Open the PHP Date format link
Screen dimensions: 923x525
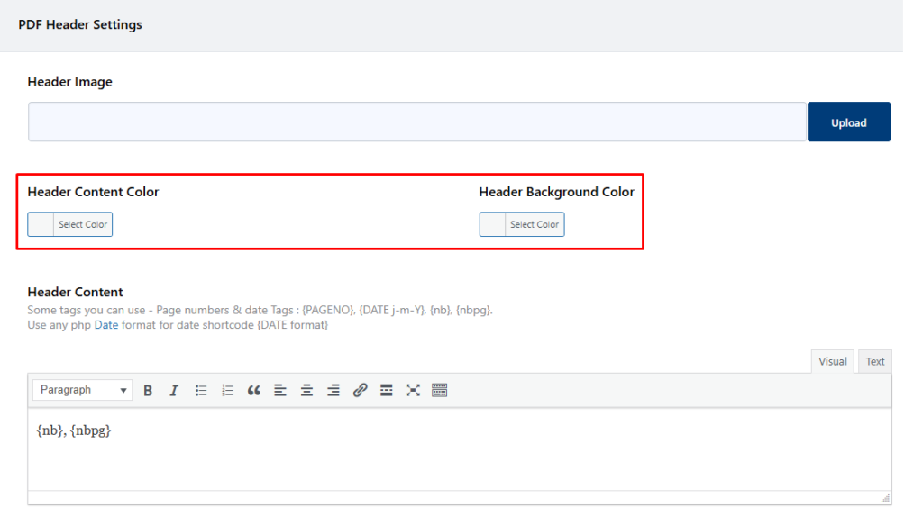[x=106, y=325]
